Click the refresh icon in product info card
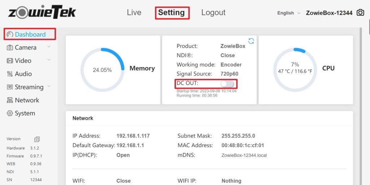The height and width of the screenshot is (185, 370). pyautogui.click(x=251, y=41)
